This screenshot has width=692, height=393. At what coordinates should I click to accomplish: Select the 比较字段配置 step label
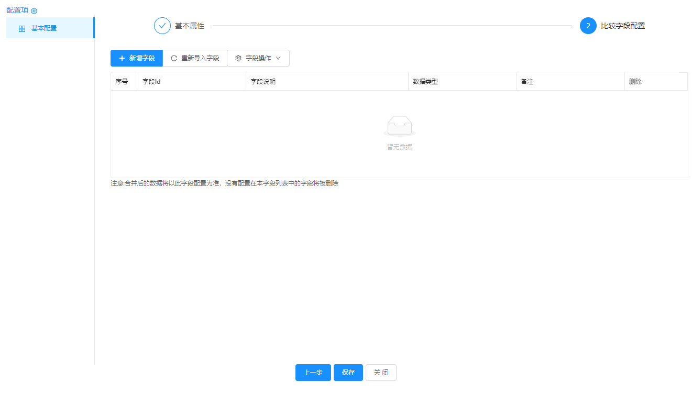623,26
